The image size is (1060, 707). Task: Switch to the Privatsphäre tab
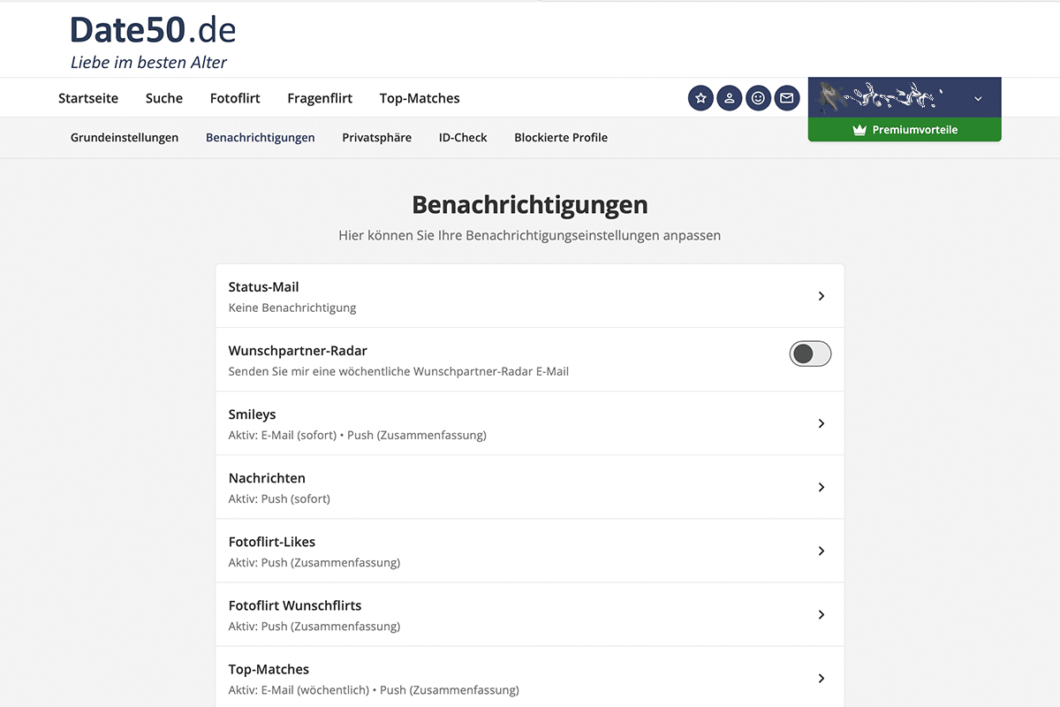click(x=376, y=138)
